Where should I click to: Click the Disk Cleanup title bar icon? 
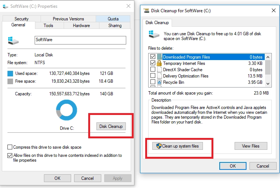pyautogui.click(x=146, y=11)
